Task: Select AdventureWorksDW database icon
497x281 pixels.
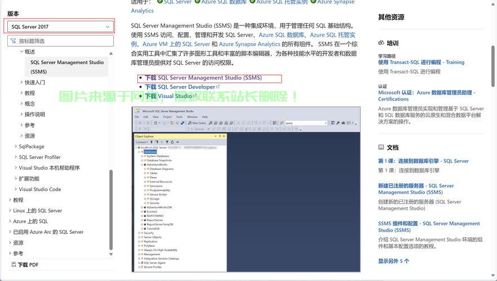Action: tap(145, 207)
